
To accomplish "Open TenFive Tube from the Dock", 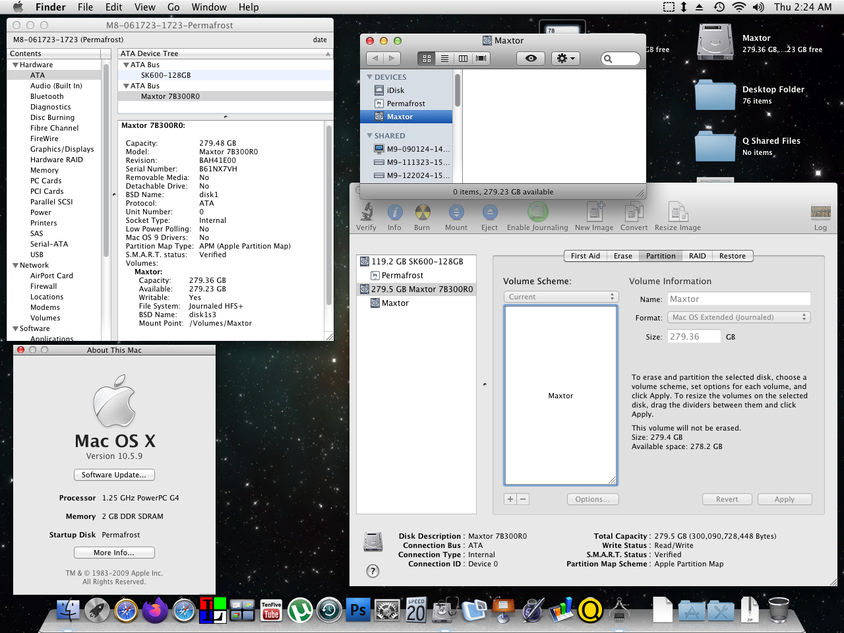I will coord(271,610).
